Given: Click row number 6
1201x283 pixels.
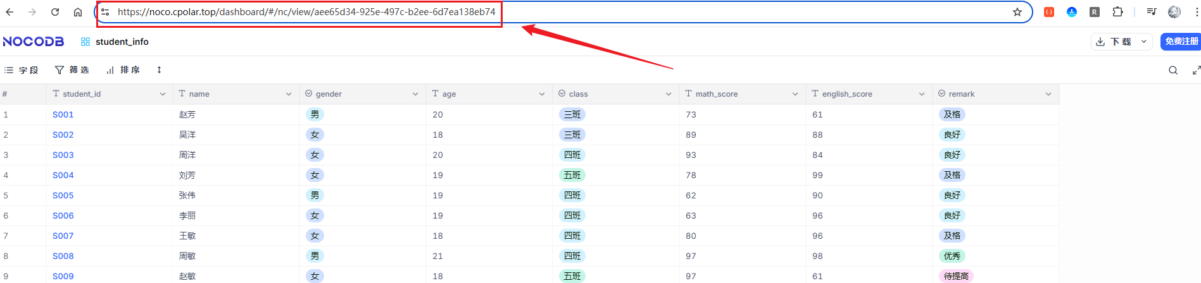Looking at the screenshot, I should click(x=6, y=215).
